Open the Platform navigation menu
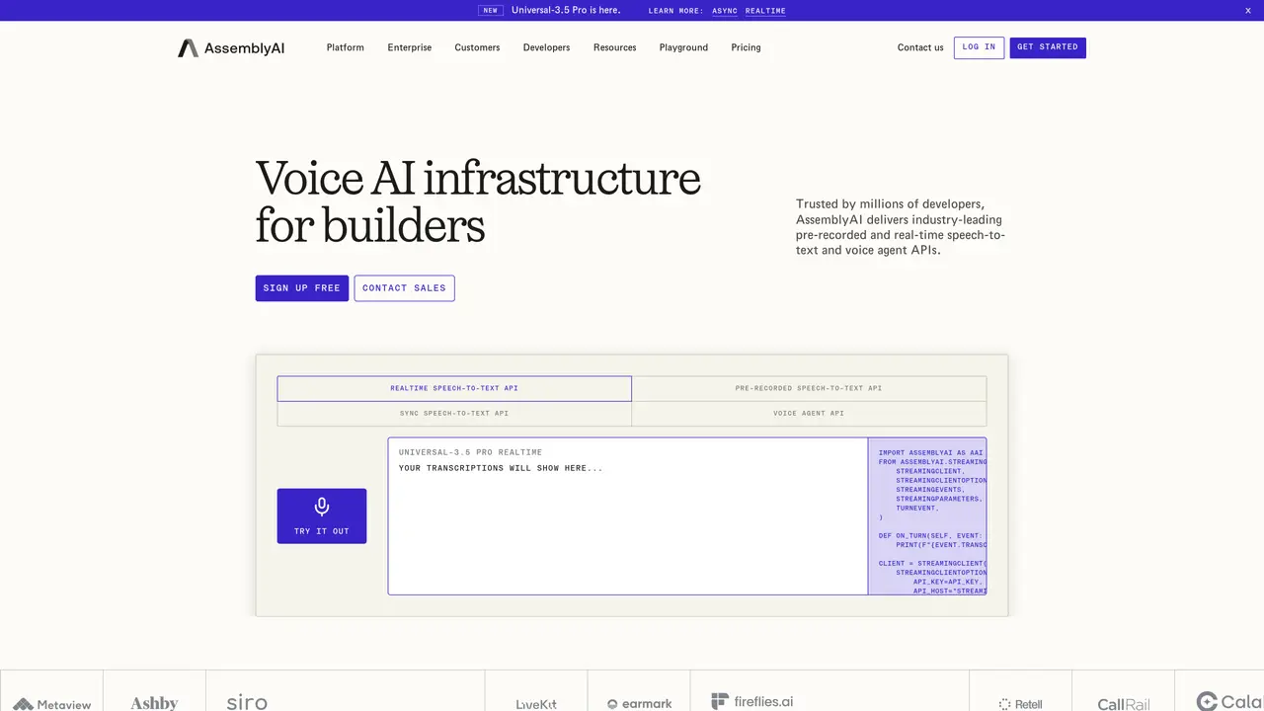The width and height of the screenshot is (1264, 711). (346, 47)
